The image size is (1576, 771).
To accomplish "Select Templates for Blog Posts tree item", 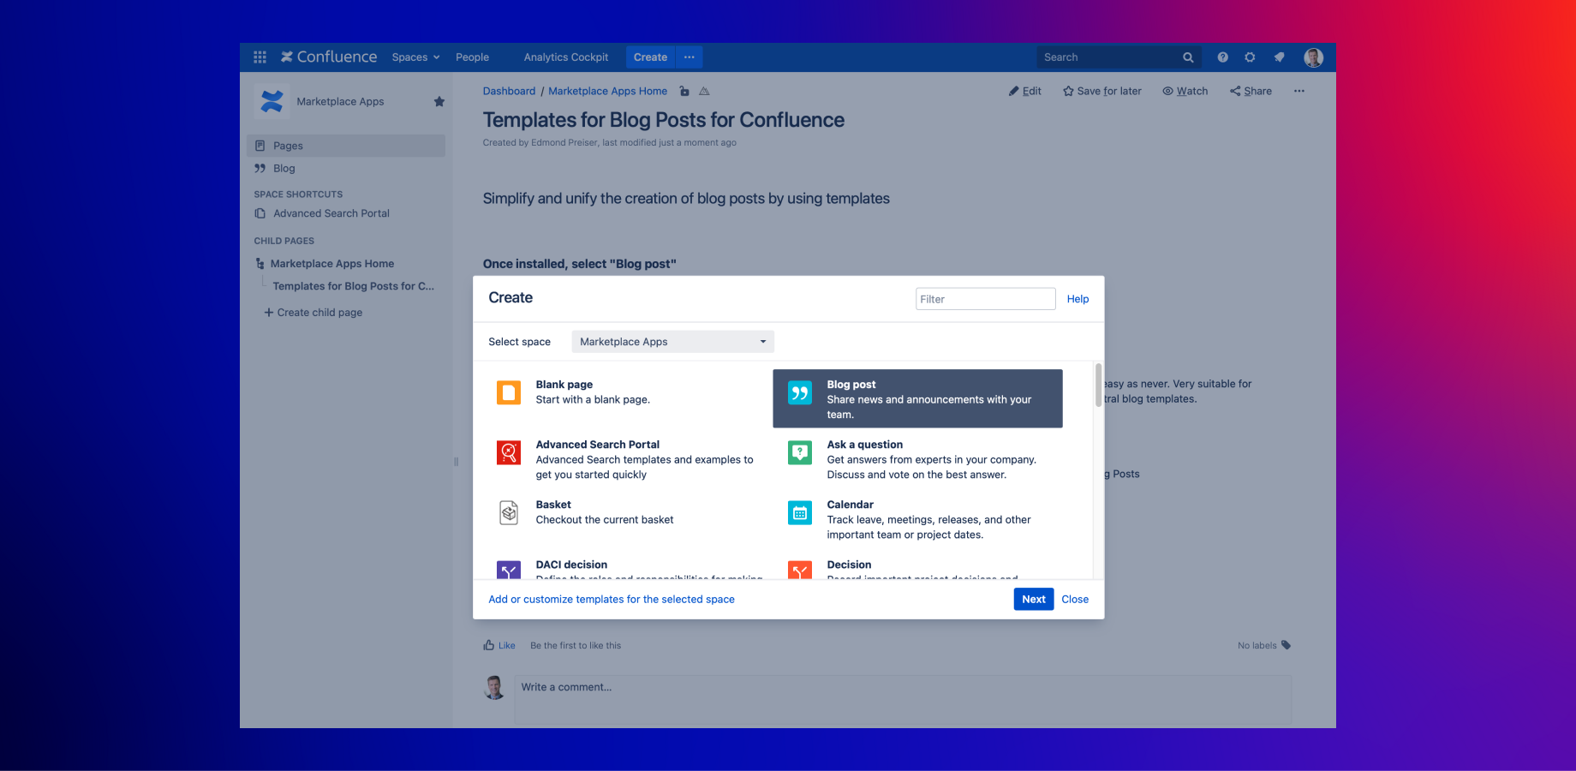I will click(x=354, y=286).
